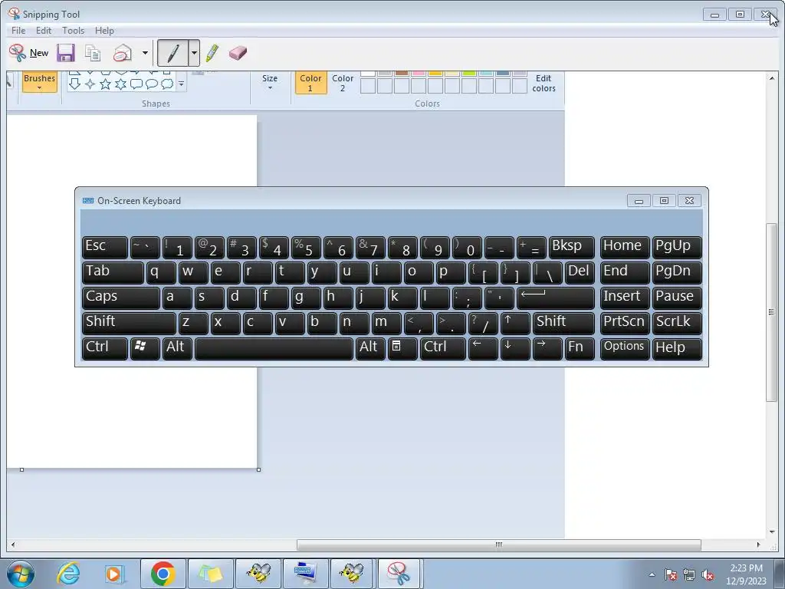
Task: Click the keyboard's Help key
Action: point(677,349)
